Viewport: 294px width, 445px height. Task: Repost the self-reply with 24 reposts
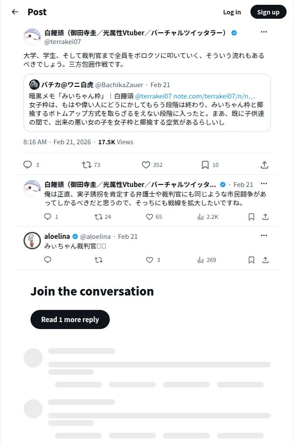pos(99,217)
